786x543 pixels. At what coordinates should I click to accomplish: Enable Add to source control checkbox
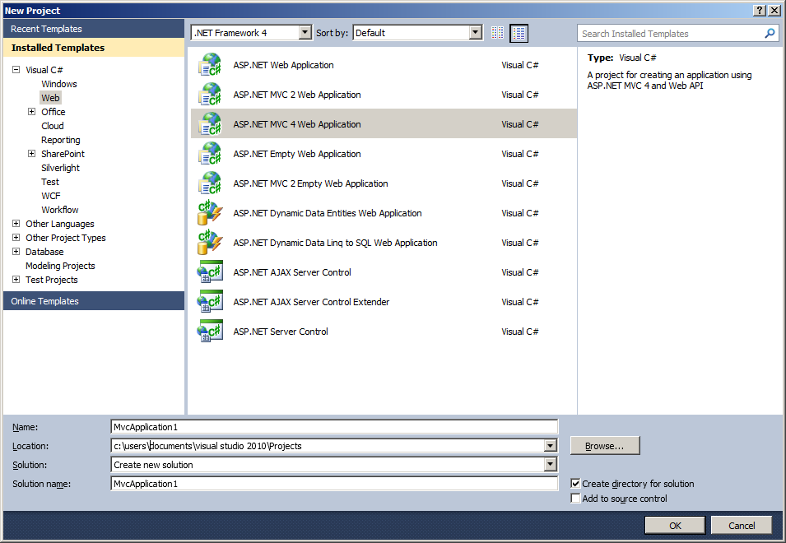(575, 499)
